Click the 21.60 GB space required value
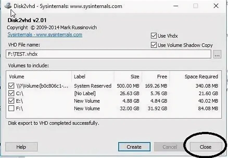This screenshot has height=158, width=228. pos(208,94)
